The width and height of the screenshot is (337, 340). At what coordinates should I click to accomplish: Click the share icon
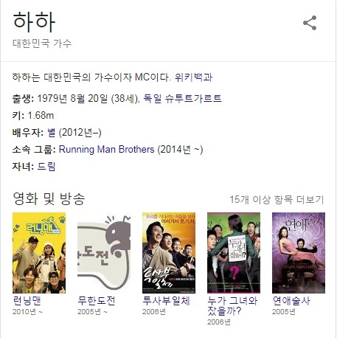point(310,23)
